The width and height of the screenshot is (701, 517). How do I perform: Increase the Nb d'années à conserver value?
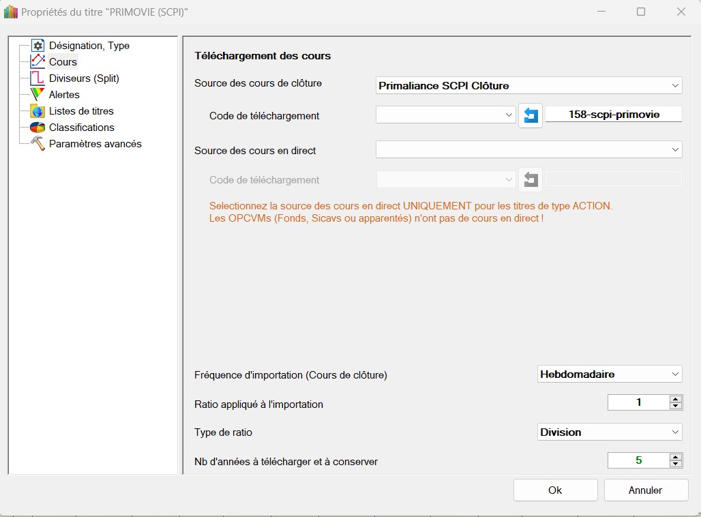pos(675,457)
